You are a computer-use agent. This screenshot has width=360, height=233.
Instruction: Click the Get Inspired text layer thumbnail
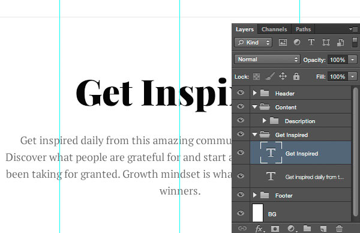pyautogui.click(x=271, y=153)
